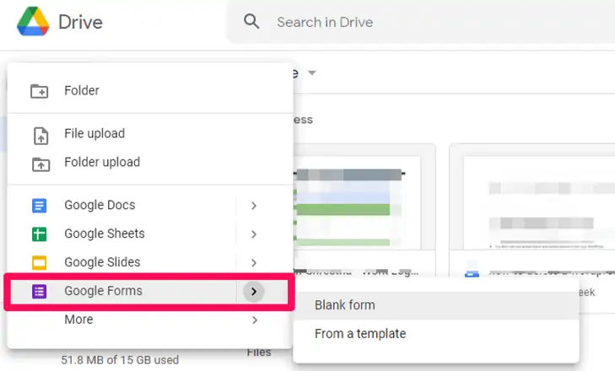Click the Google Docs icon
The image size is (615, 371).
[40, 206]
